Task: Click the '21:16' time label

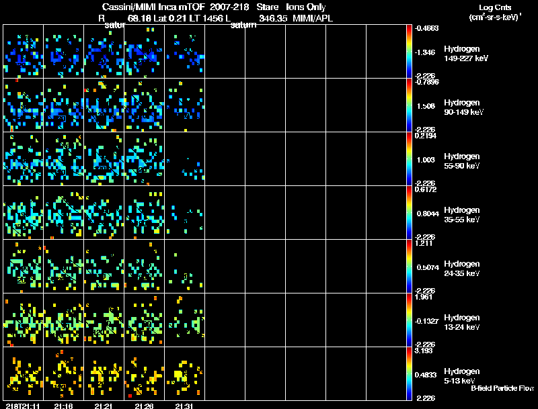Action: [x=63, y=406]
